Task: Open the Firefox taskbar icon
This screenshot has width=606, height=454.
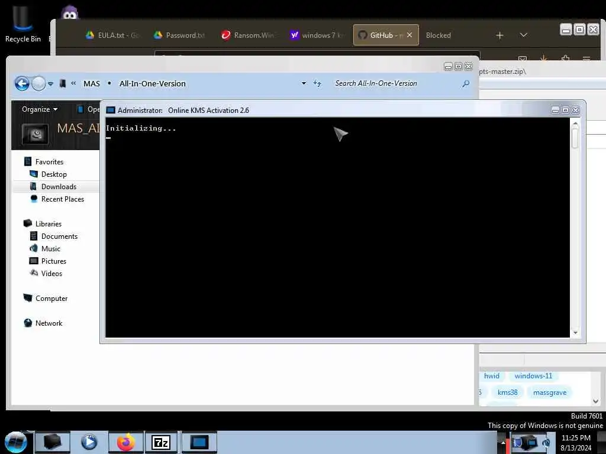Action: tap(126, 442)
